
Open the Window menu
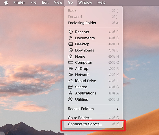[85, 2]
